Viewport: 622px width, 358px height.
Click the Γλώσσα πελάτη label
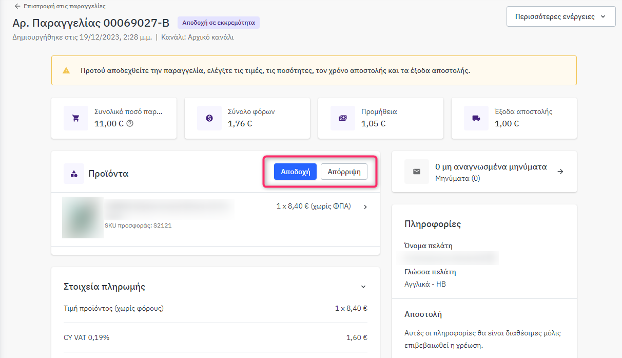pyautogui.click(x=430, y=272)
